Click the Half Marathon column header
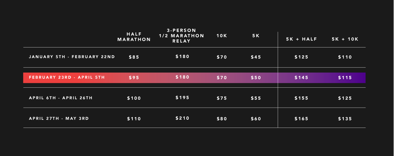The width and height of the screenshot is (394, 156). click(134, 37)
